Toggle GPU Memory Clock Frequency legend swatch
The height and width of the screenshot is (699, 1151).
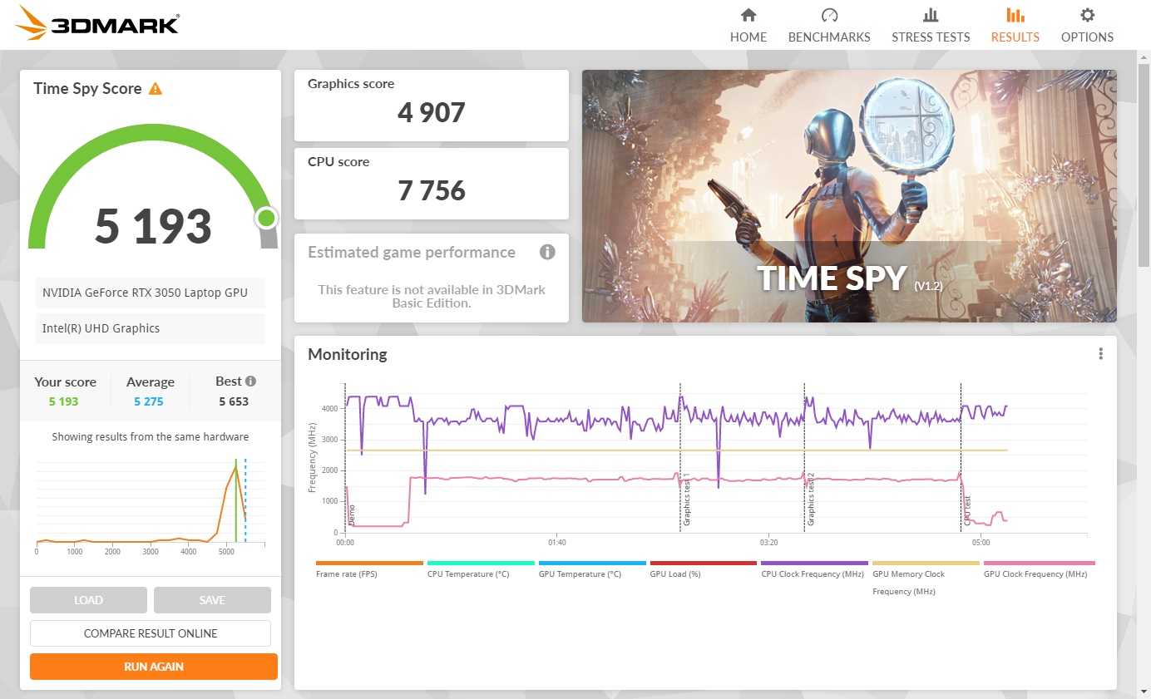point(926,563)
